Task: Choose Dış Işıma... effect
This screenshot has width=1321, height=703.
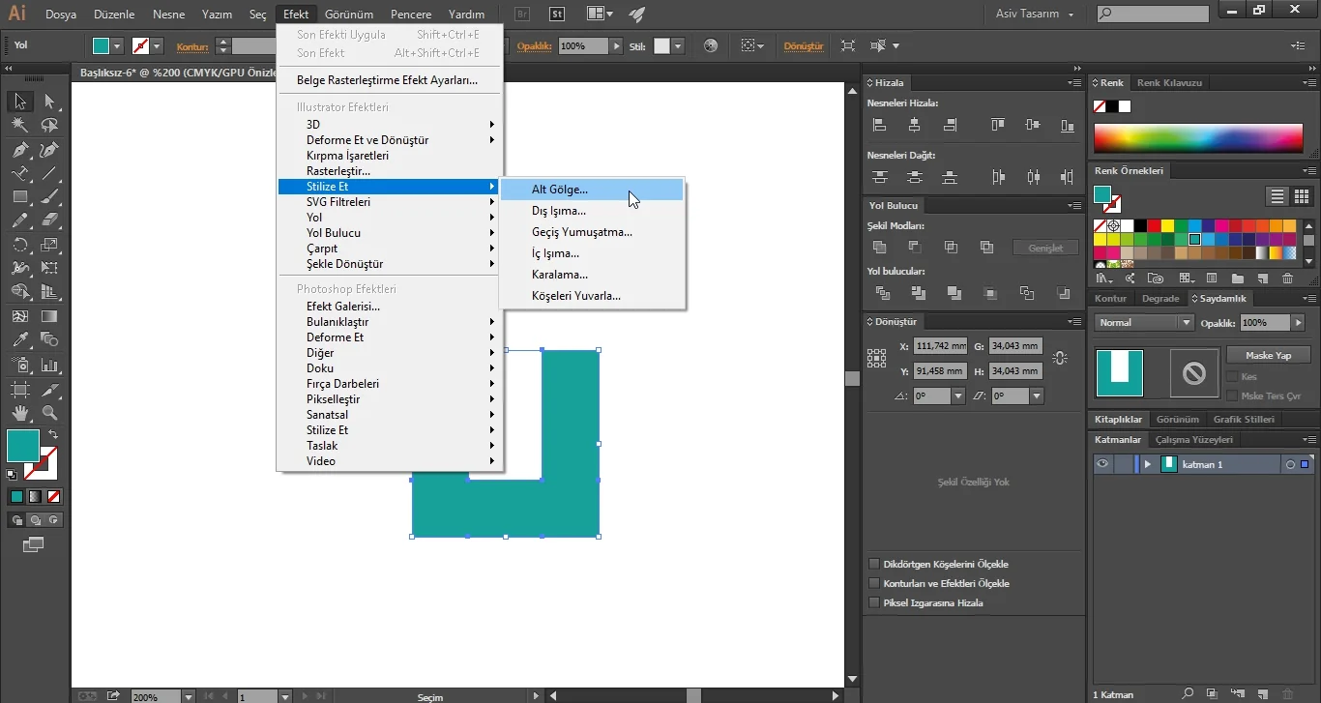Action: (592, 211)
